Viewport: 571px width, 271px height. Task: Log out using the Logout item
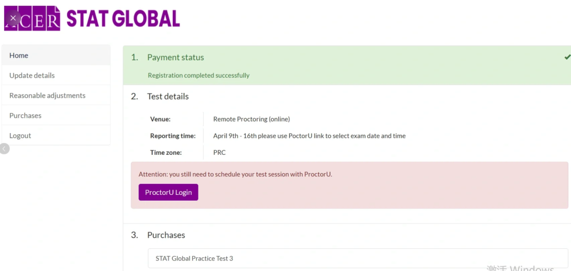pos(56,135)
